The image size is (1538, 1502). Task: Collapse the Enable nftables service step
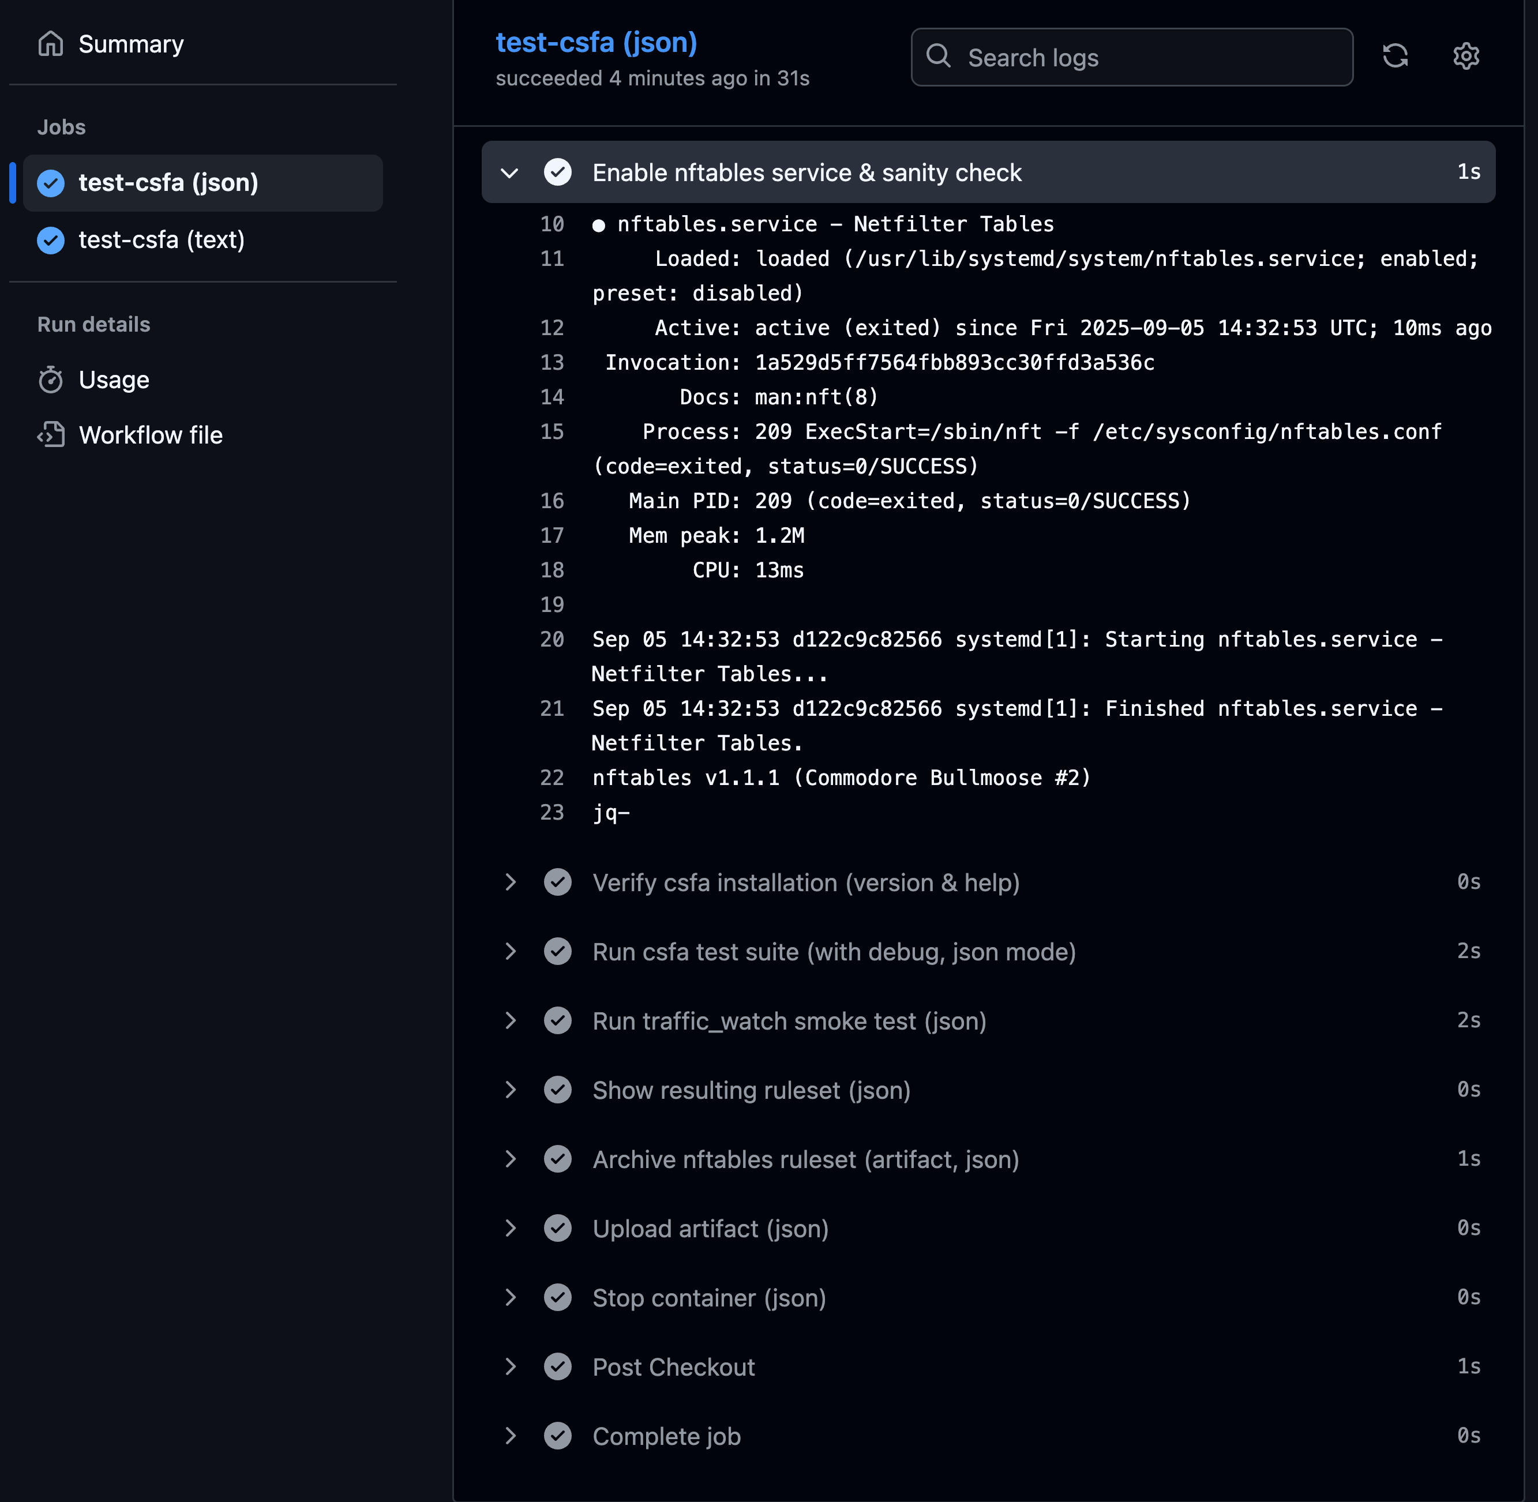click(x=510, y=173)
